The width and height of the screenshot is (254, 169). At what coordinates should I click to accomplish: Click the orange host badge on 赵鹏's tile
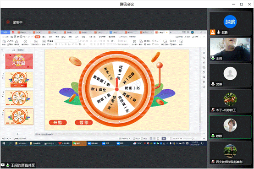[x=213, y=32]
